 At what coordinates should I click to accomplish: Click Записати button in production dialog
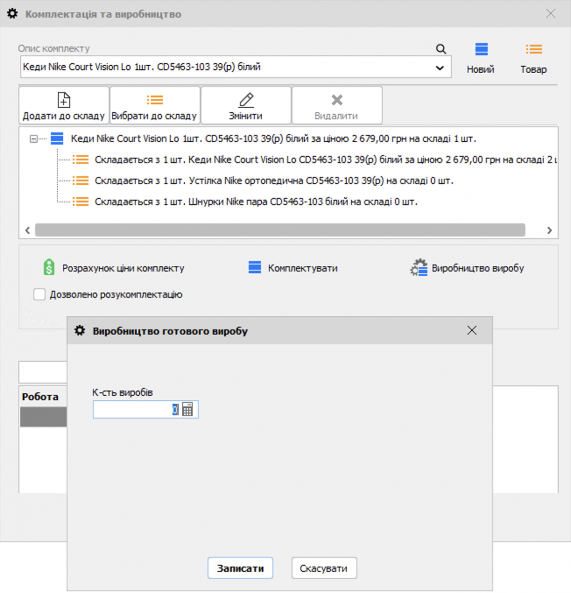[240, 568]
